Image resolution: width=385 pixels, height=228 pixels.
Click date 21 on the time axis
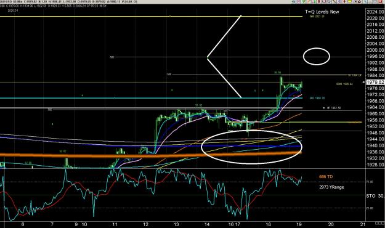pyautogui.click(x=363, y=224)
